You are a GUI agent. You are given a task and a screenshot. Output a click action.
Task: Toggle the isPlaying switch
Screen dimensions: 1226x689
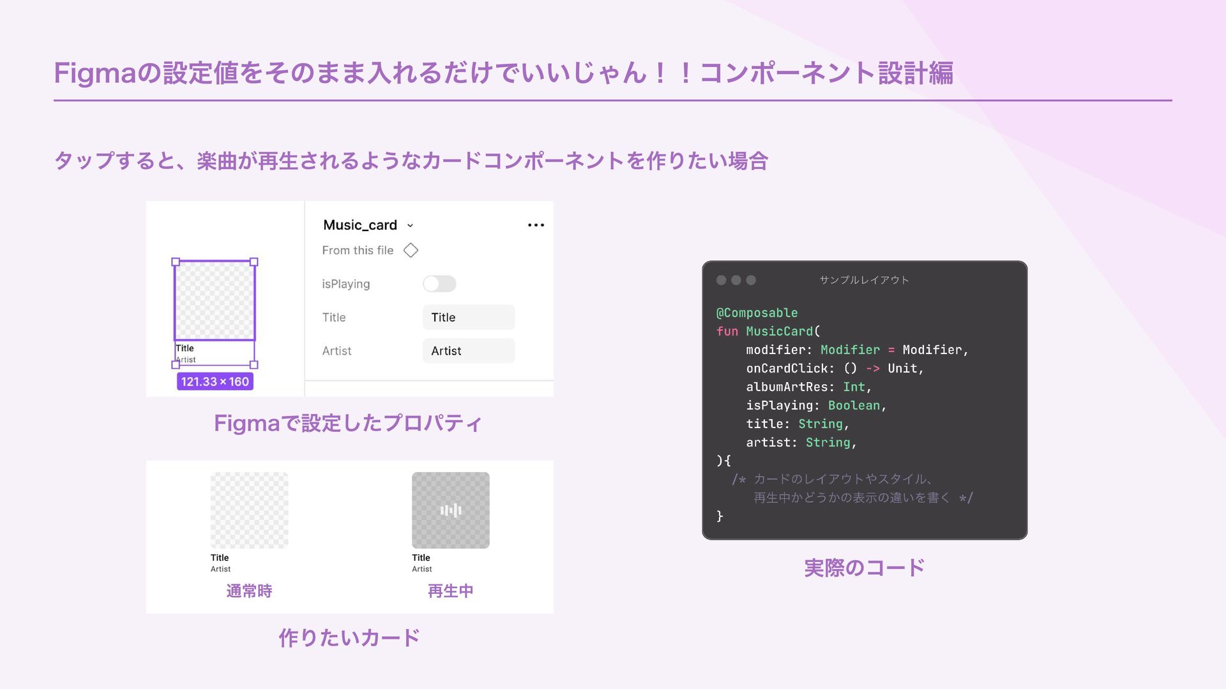pyautogui.click(x=439, y=284)
